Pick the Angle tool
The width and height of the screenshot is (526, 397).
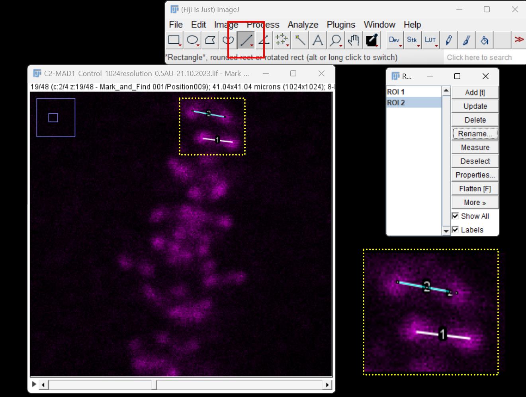click(x=264, y=40)
